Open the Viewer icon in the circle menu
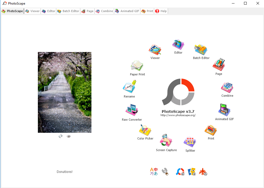This screenshot has width=264, height=188. (155, 50)
